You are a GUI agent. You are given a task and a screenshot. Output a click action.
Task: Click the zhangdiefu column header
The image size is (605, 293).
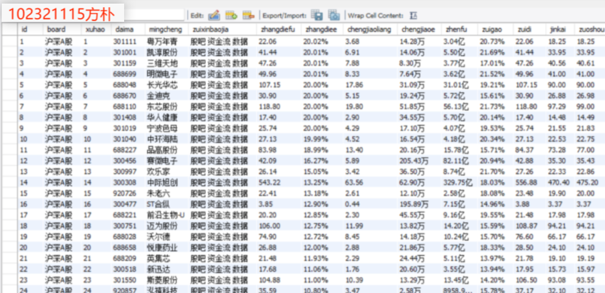point(279,29)
